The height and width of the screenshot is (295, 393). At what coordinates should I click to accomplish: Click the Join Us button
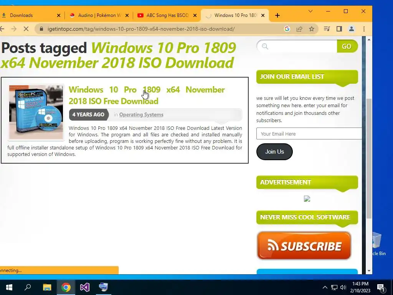click(x=274, y=152)
